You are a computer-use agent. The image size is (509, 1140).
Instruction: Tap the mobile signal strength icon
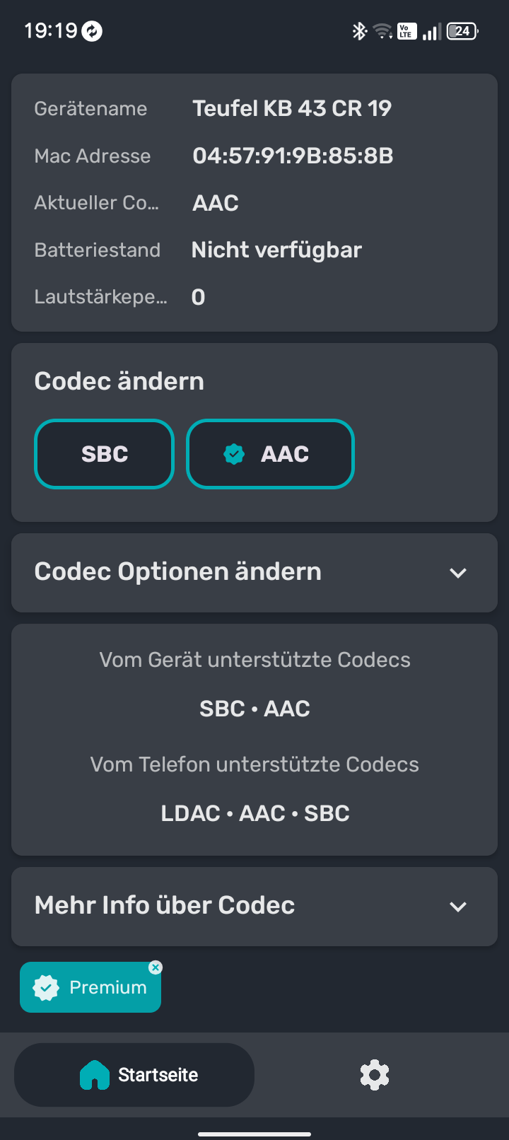pyautogui.click(x=431, y=31)
